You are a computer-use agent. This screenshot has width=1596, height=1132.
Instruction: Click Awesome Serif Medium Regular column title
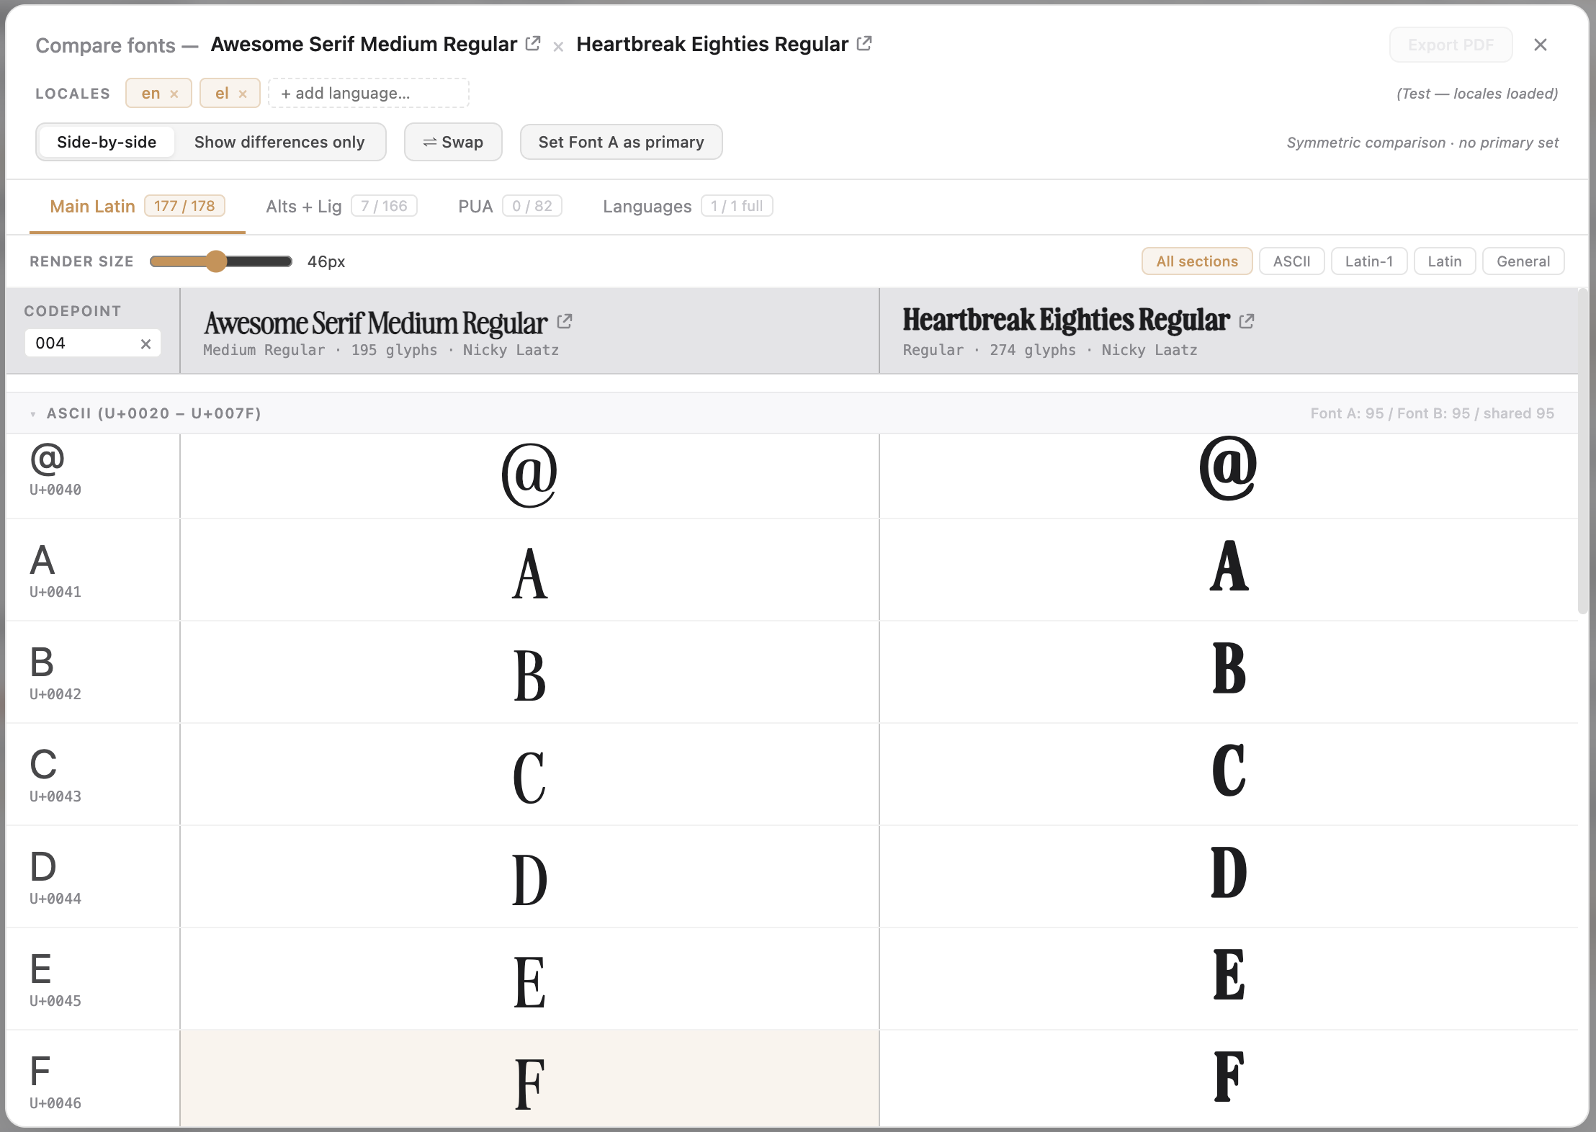point(375,323)
